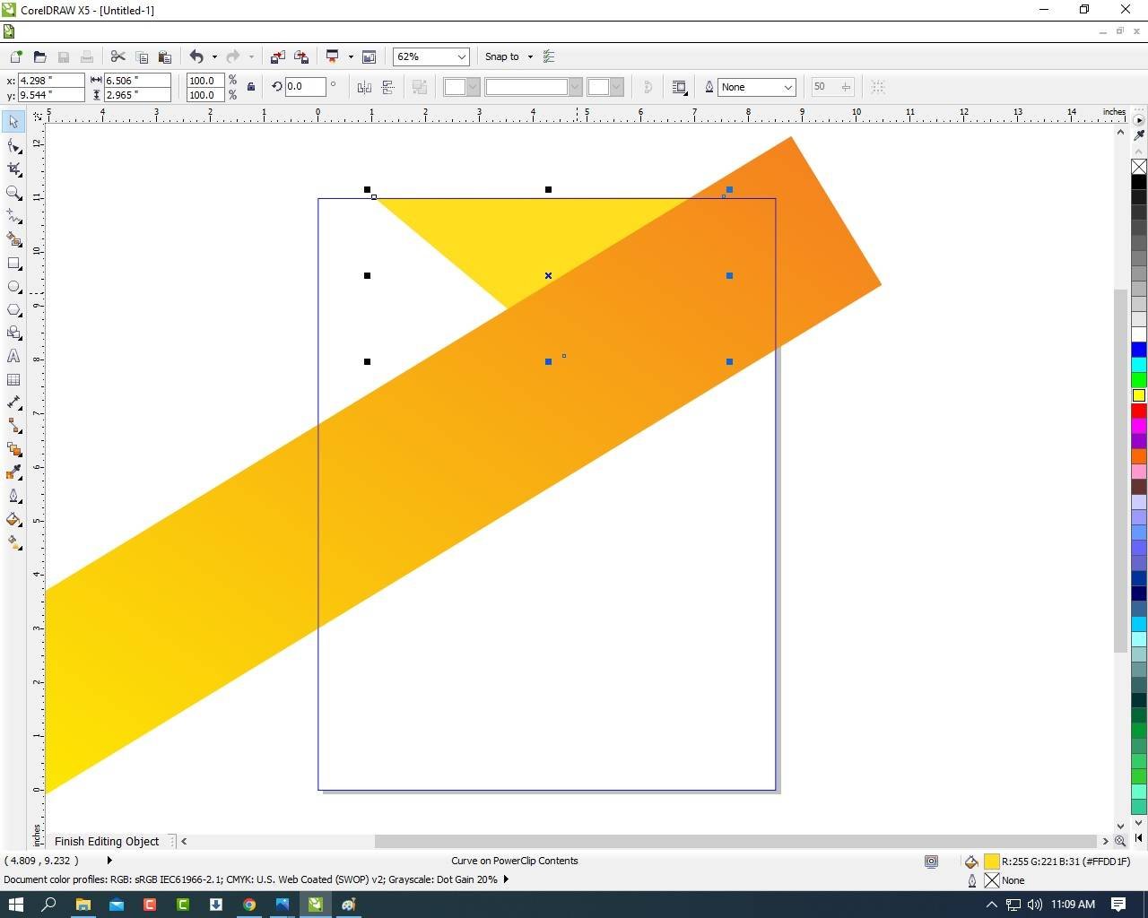Open the outline width None dropdown
1148x918 pixels.
point(787,87)
